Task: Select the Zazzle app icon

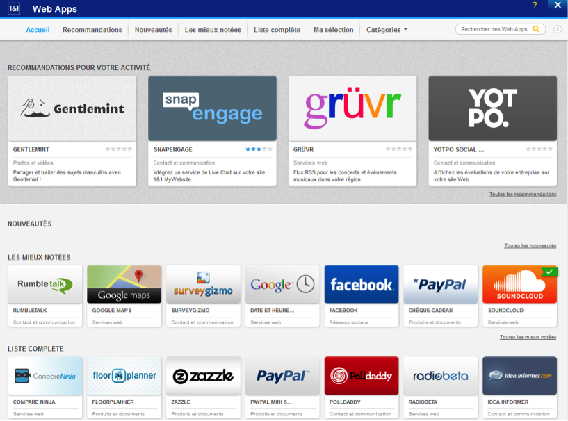Action: pos(203,376)
